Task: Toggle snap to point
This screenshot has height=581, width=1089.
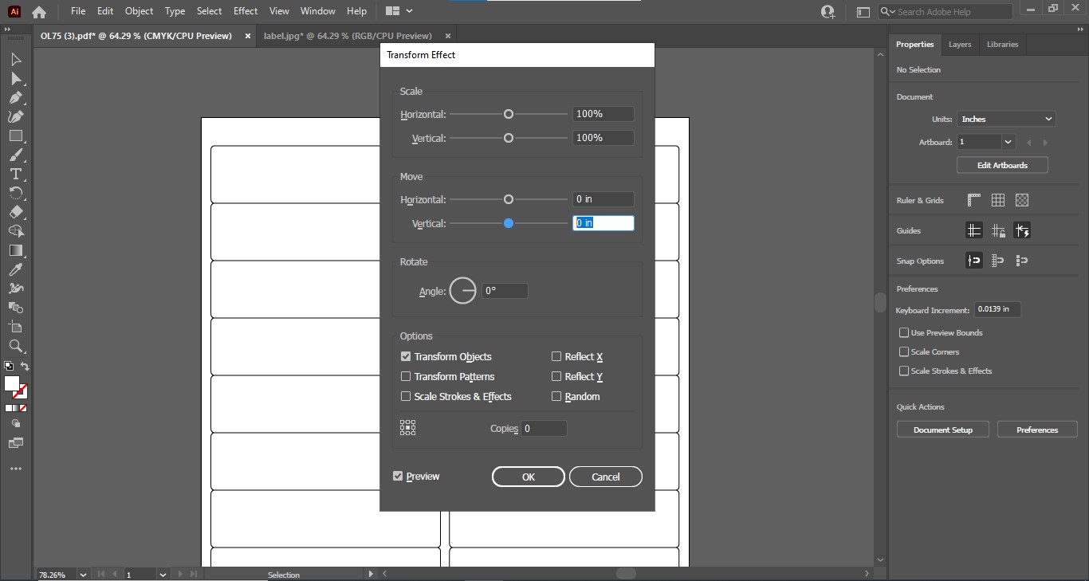Action: coord(974,261)
